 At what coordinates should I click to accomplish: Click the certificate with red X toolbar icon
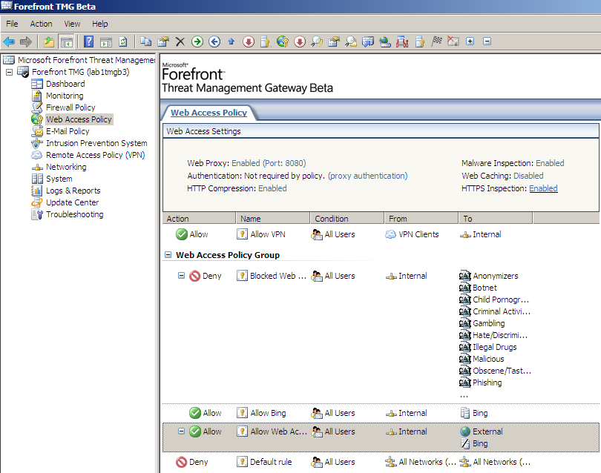tap(453, 42)
